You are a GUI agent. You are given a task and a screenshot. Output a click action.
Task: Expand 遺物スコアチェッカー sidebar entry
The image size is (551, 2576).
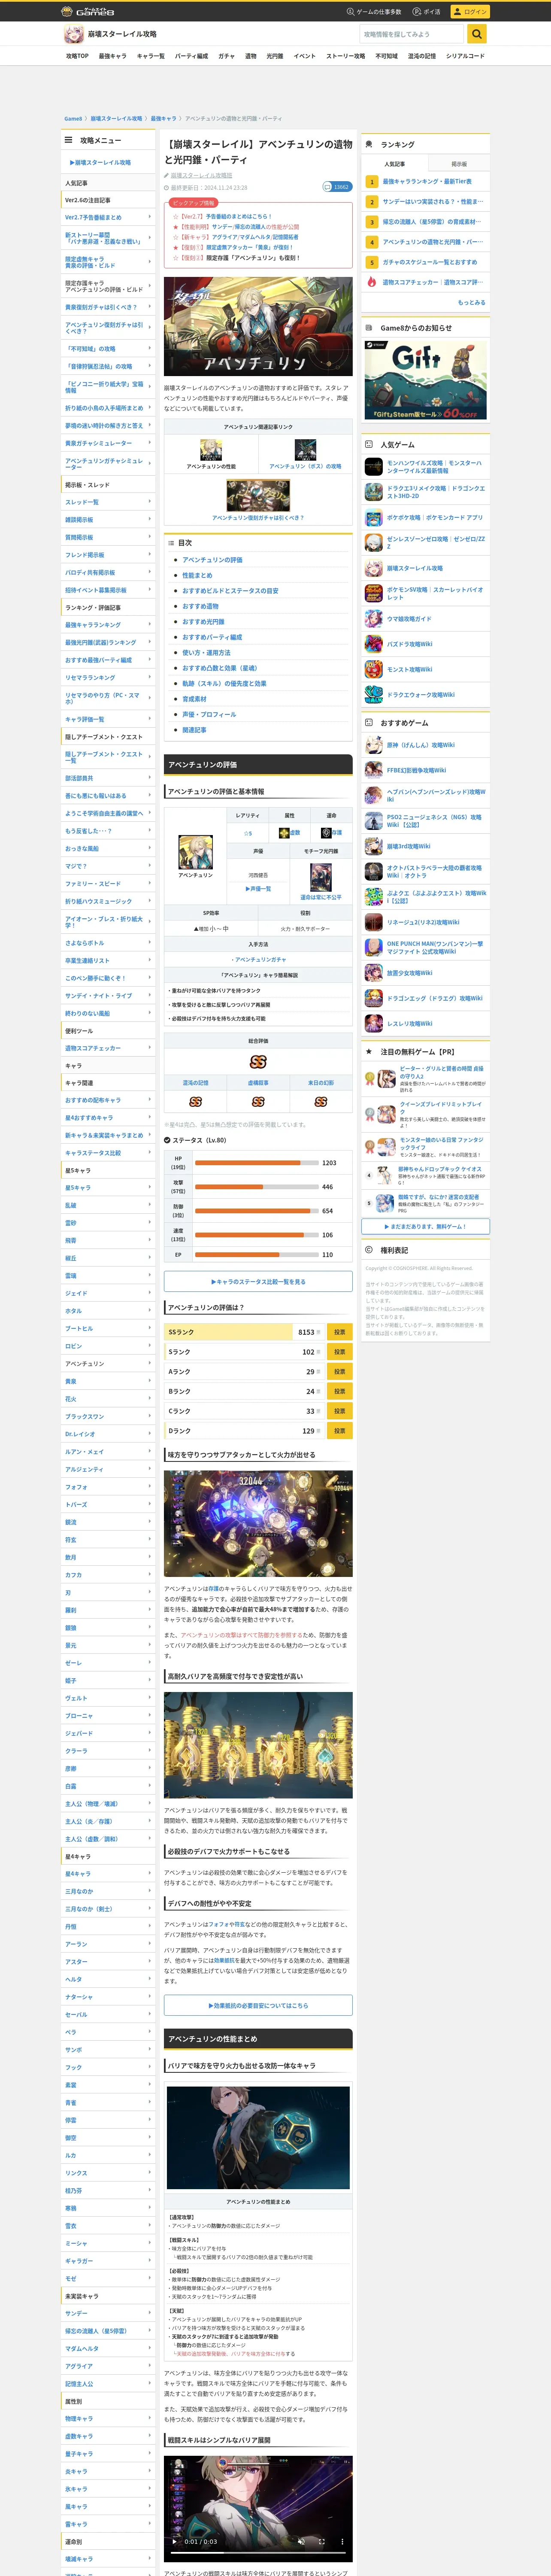(x=108, y=1048)
